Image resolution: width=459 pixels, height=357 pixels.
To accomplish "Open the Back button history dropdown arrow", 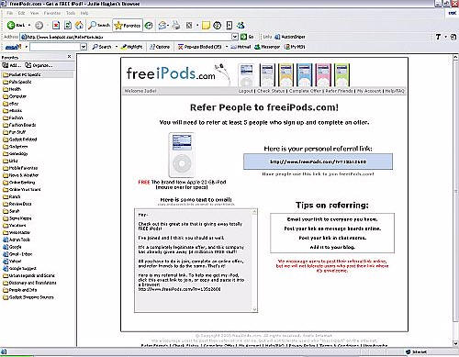I will tap(29, 26).
